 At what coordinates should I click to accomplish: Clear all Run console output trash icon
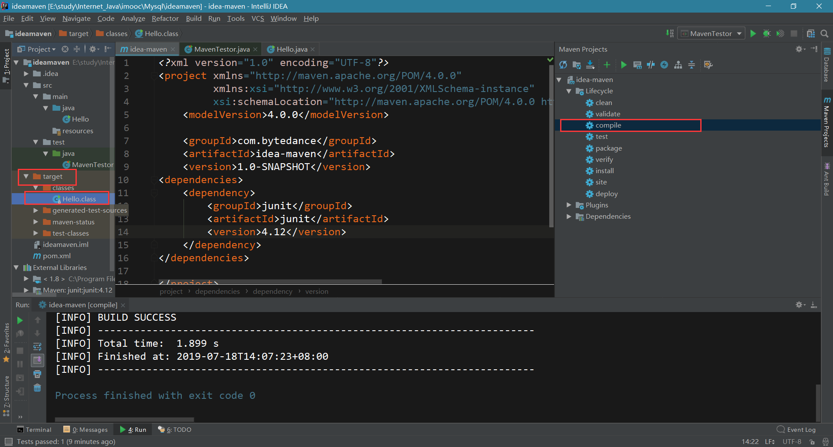click(x=37, y=387)
